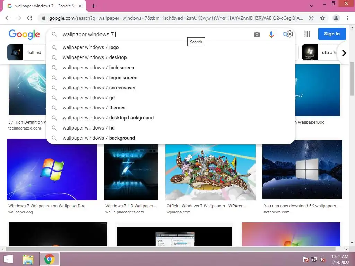Open the night mountain Windows logo thumbnail

[302, 169]
